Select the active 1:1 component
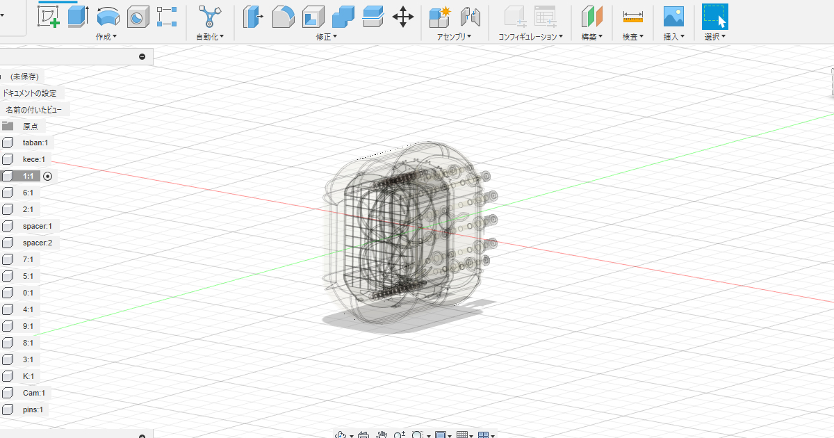 pos(28,177)
